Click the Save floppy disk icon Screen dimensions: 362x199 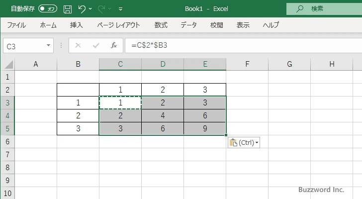(68, 9)
